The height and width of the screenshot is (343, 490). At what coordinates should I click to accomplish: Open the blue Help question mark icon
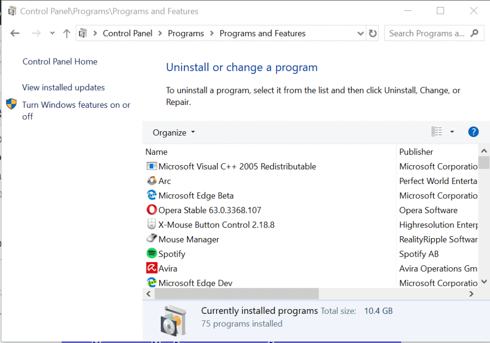(x=473, y=132)
